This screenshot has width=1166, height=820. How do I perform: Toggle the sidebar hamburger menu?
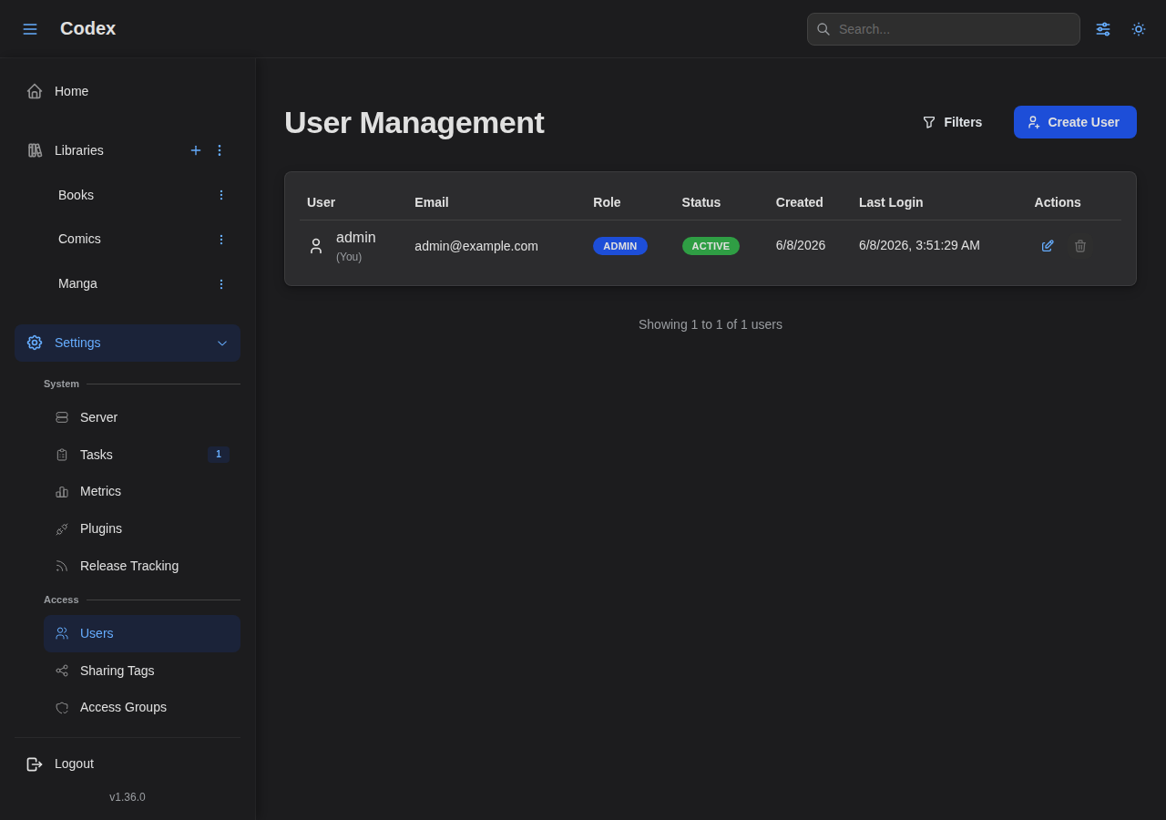click(30, 29)
